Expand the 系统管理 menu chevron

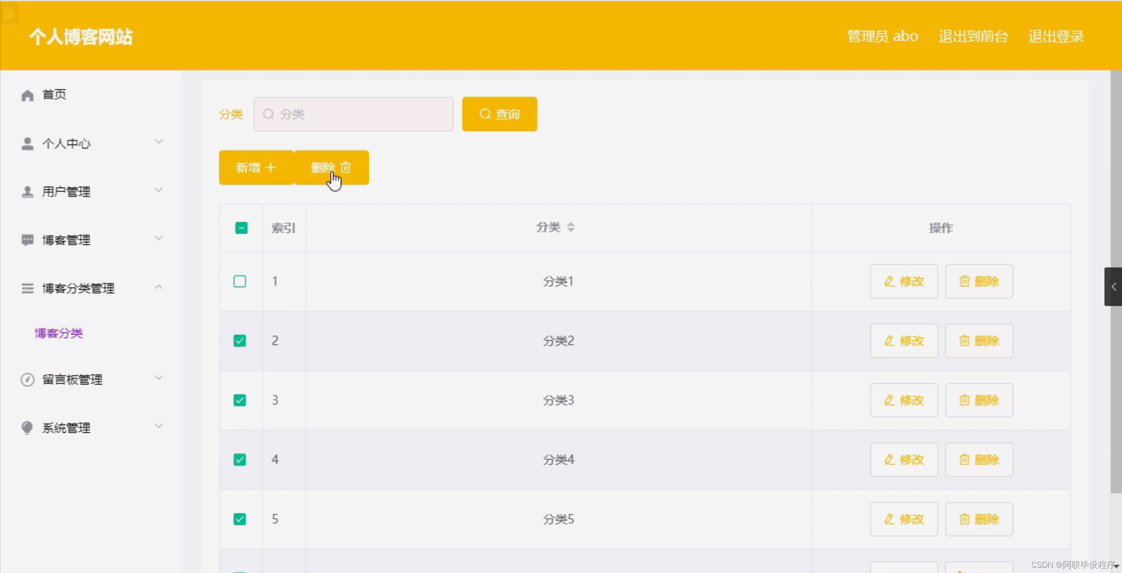(x=159, y=426)
